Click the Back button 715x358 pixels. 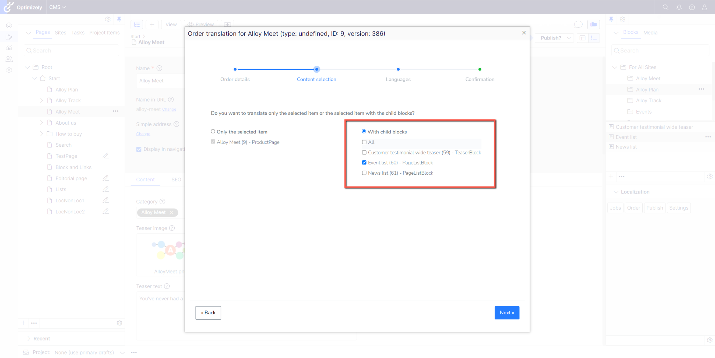pyautogui.click(x=208, y=313)
